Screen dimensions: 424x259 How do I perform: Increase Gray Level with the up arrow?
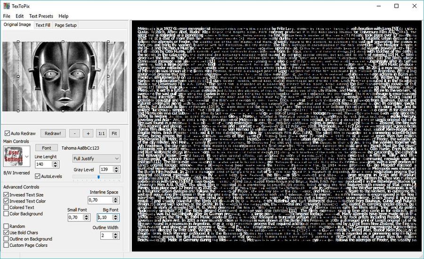pyautogui.click(x=116, y=168)
